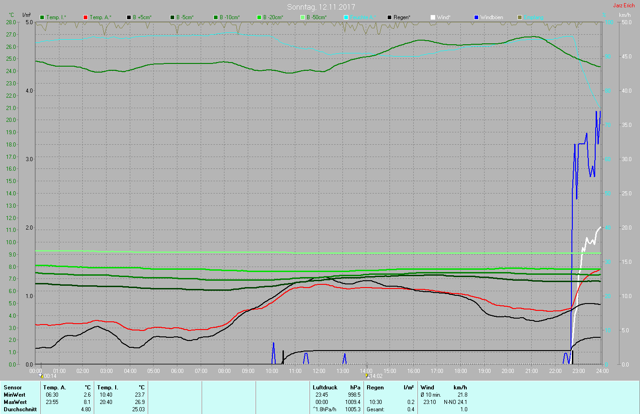Viewport: 640px width, 414px height.
Task: Select the Regen legend label
Action: 402,17
